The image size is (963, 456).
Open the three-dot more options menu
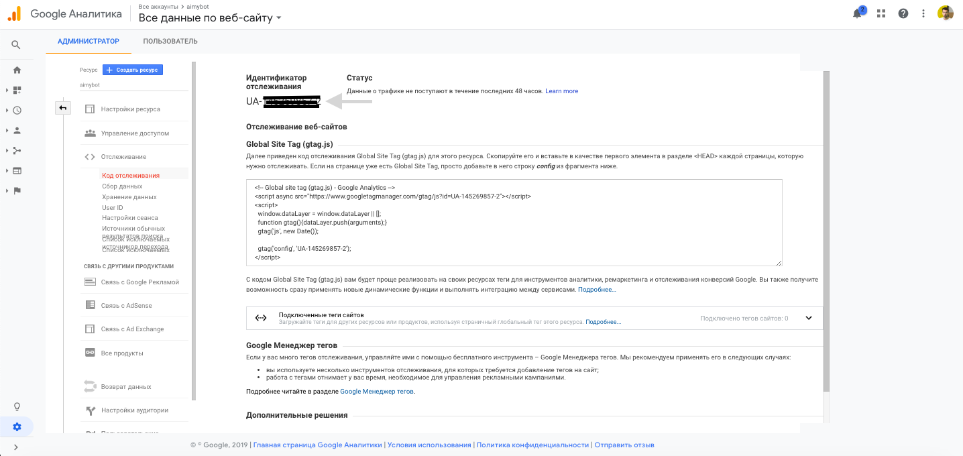coord(924,13)
